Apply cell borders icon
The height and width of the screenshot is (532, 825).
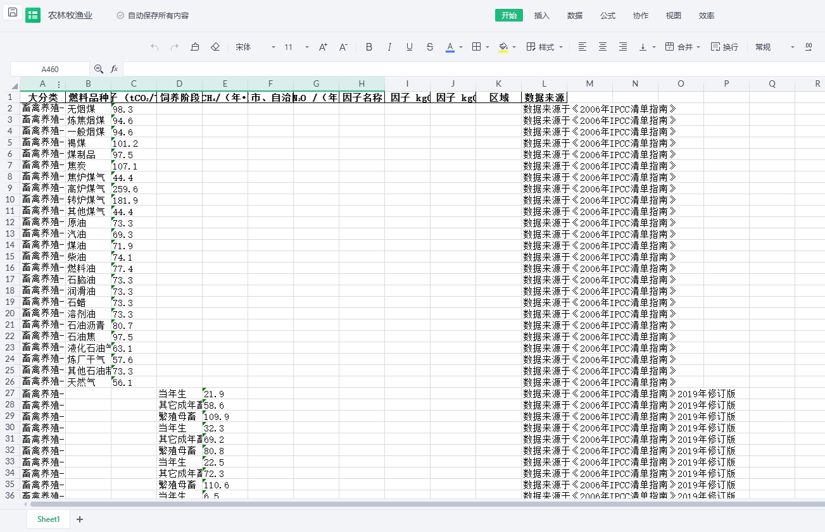[x=477, y=47]
